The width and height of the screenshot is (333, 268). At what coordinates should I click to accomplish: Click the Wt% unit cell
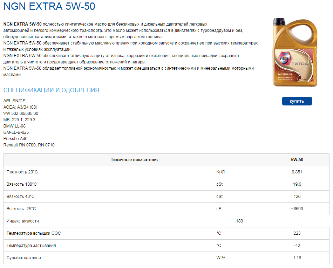pos(220,258)
